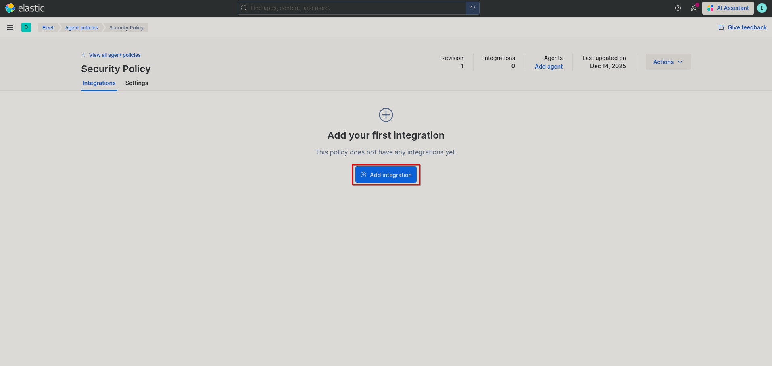This screenshot has height=366, width=772.
Task: Click the Add your first integration heading
Action: click(x=386, y=135)
